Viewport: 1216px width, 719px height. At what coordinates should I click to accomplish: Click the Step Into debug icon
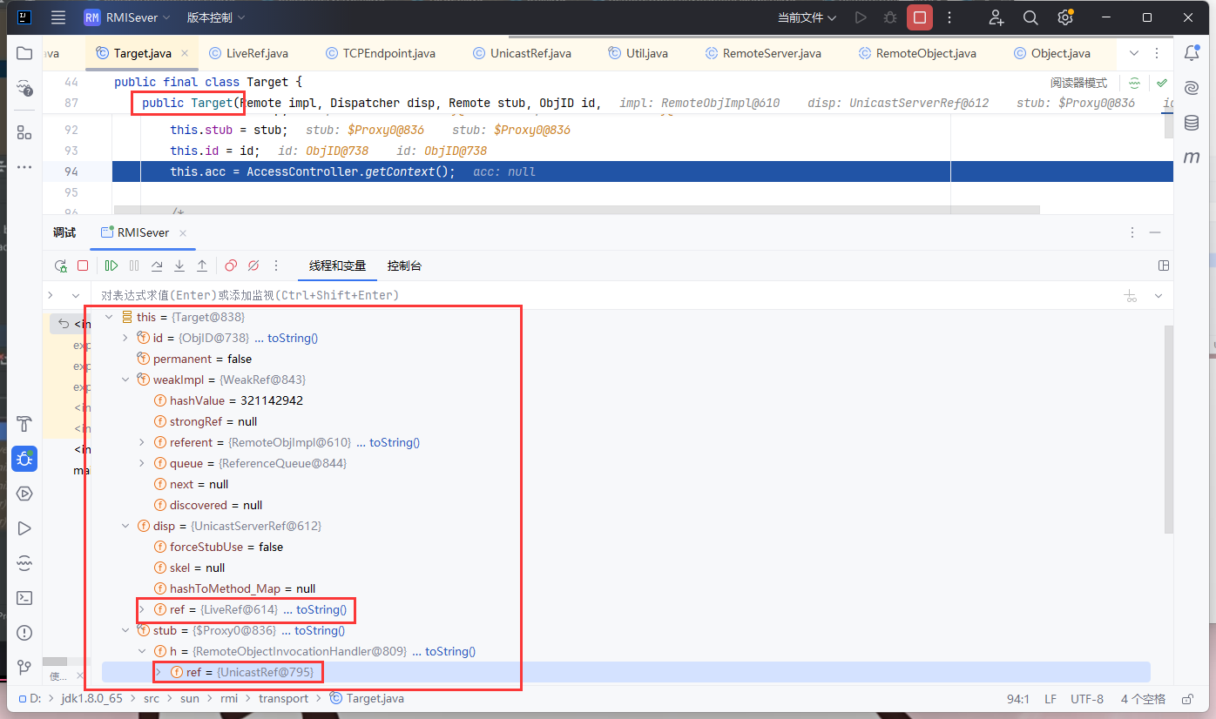(x=179, y=265)
